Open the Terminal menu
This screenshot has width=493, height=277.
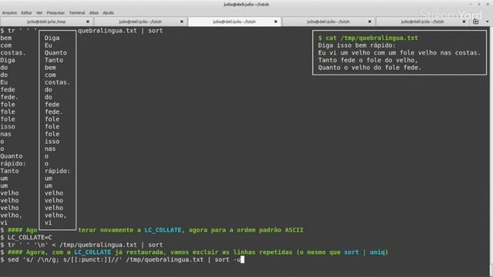[x=77, y=13]
